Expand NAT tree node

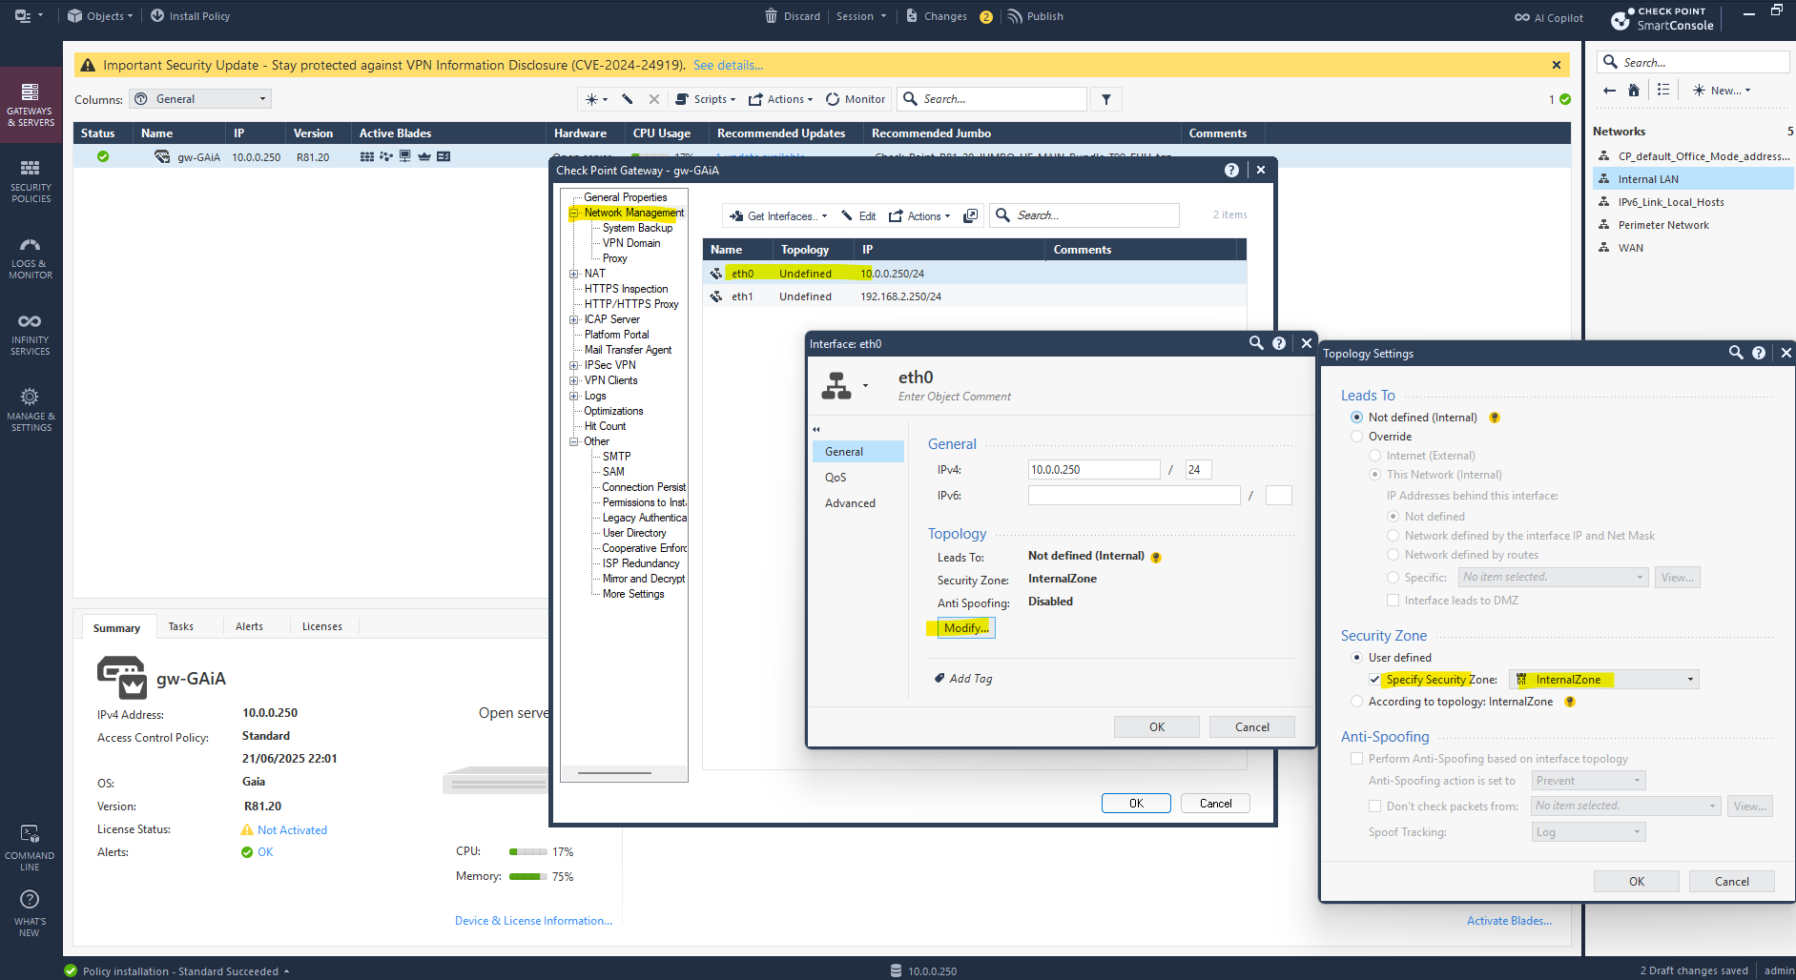pyautogui.click(x=574, y=275)
